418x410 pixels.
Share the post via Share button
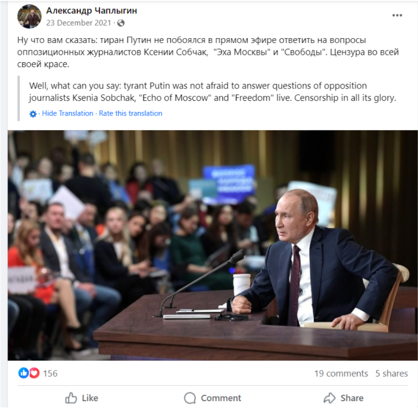[x=343, y=398]
